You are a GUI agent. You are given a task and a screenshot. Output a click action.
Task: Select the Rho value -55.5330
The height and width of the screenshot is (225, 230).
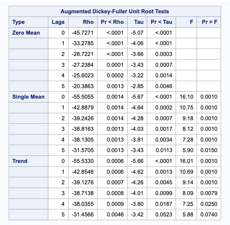click(82, 161)
